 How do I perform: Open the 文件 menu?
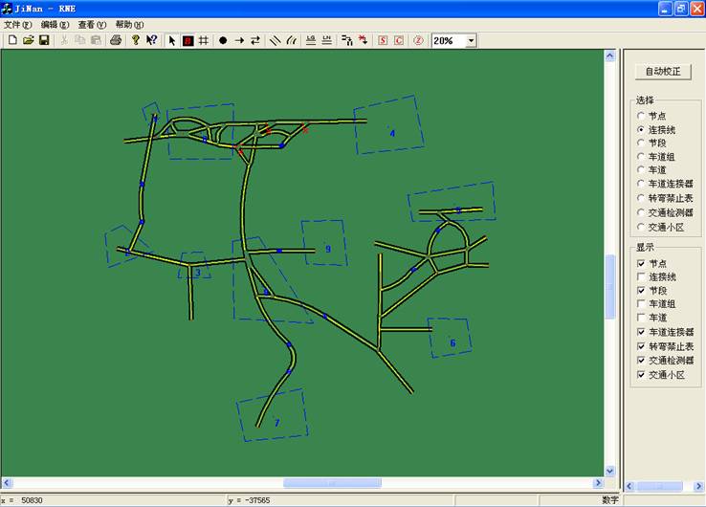17,25
